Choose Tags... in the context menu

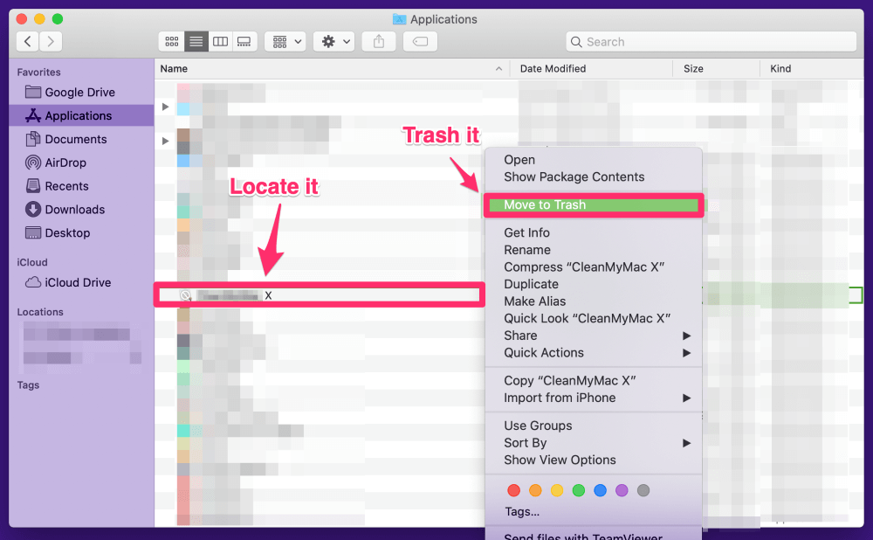pos(594,511)
